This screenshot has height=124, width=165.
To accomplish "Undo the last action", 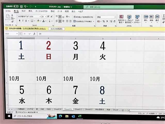I will pos(25,7).
